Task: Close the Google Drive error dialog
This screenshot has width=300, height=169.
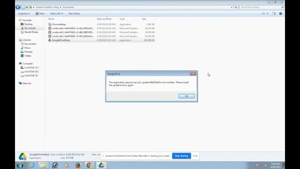Action: 193,74
